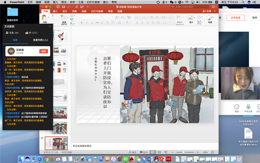
Task: Insert a picture using 图片 icon
Action: click(191, 19)
